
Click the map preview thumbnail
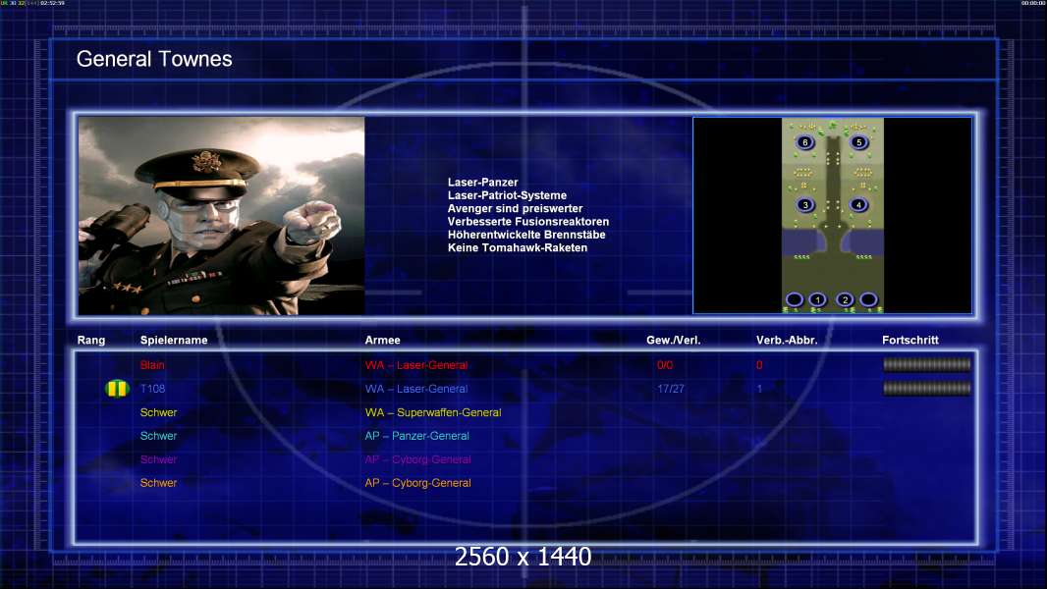click(833, 215)
